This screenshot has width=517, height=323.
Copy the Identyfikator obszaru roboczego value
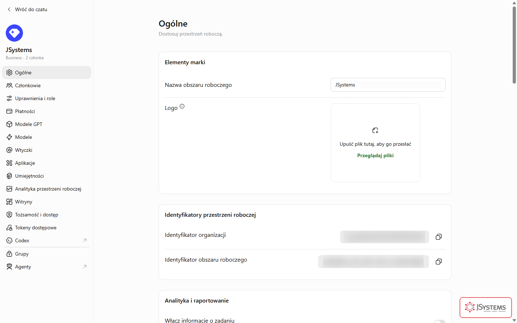(x=439, y=262)
